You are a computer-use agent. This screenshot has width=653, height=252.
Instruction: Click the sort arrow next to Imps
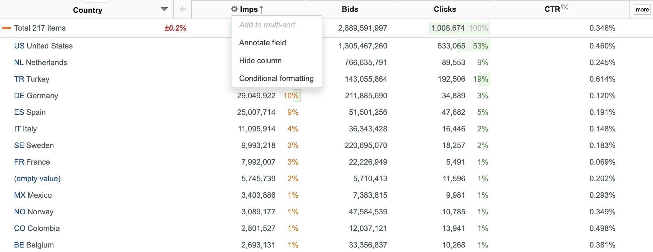click(261, 10)
